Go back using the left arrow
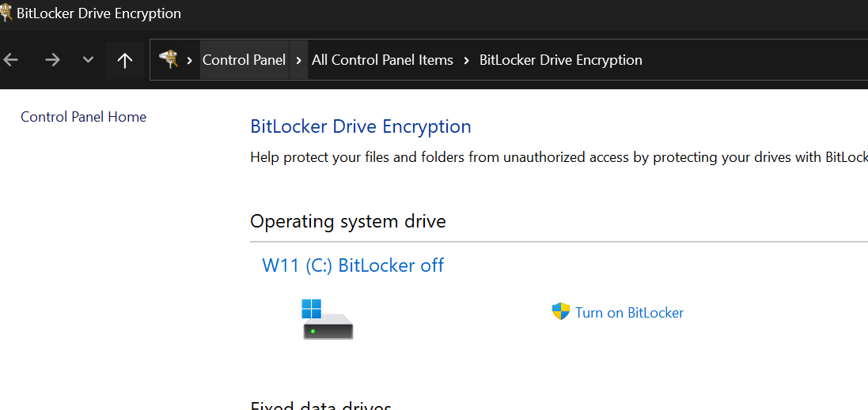This screenshot has width=868, height=410. 10,60
